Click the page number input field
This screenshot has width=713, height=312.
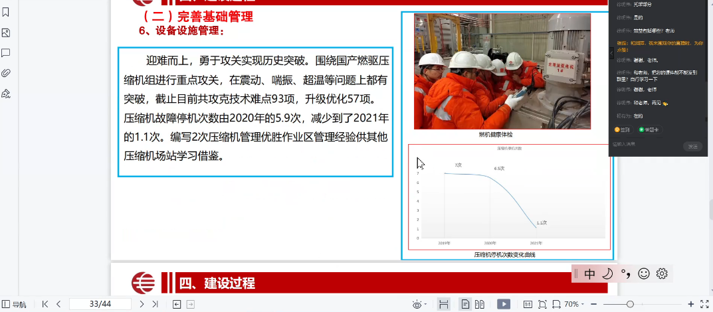click(100, 304)
